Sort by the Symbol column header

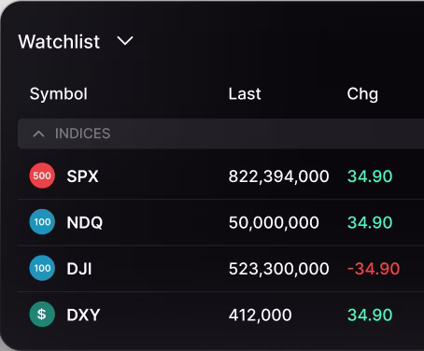(x=59, y=93)
